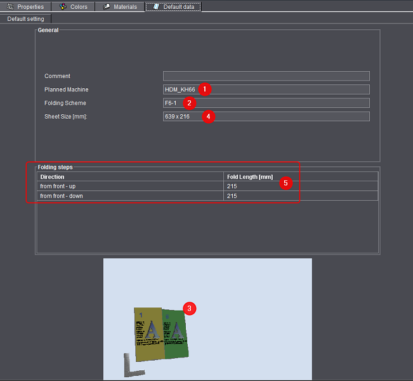Click red marker 2 beside Folding Scheme
413x381 pixels.
tap(188, 103)
